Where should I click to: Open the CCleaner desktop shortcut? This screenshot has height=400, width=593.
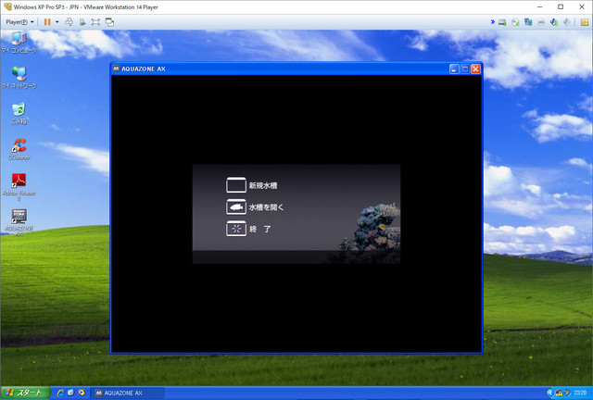pos(19,149)
